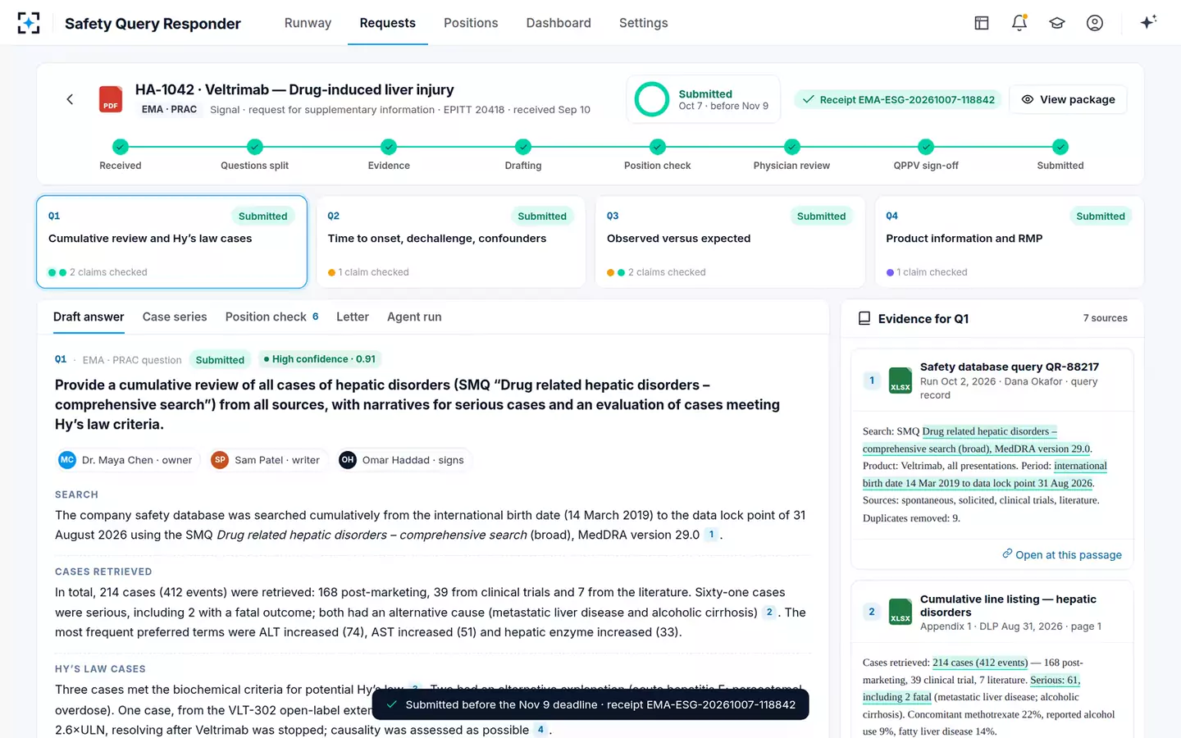Click the Position check step marker
The height and width of the screenshot is (738, 1181).
[658, 147]
